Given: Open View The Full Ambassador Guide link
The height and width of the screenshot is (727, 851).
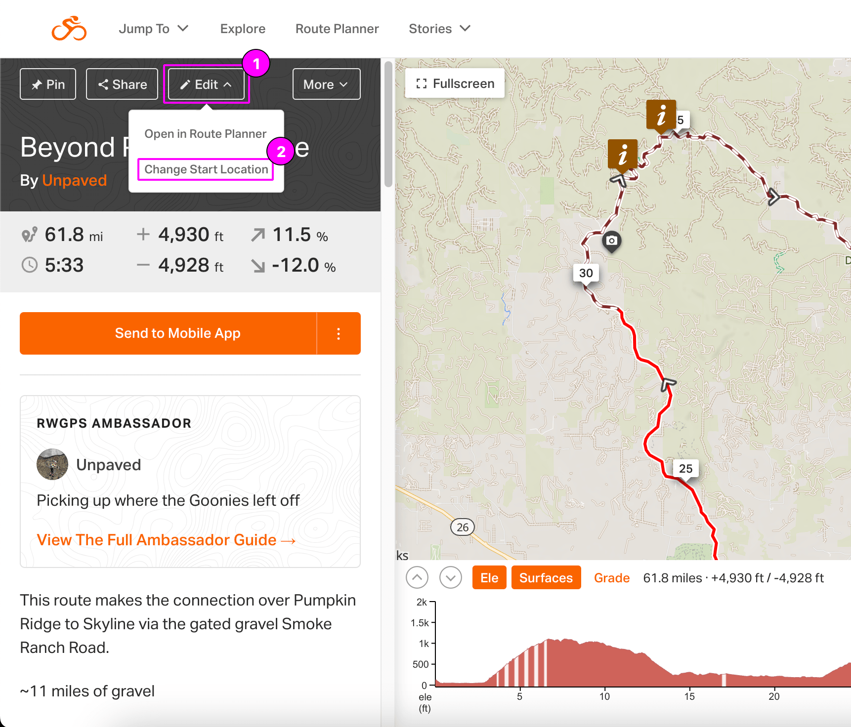Looking at the screenshot, I should click(x=166, y=539).
